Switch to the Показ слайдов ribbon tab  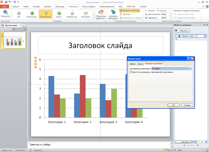tap(88, 7)
